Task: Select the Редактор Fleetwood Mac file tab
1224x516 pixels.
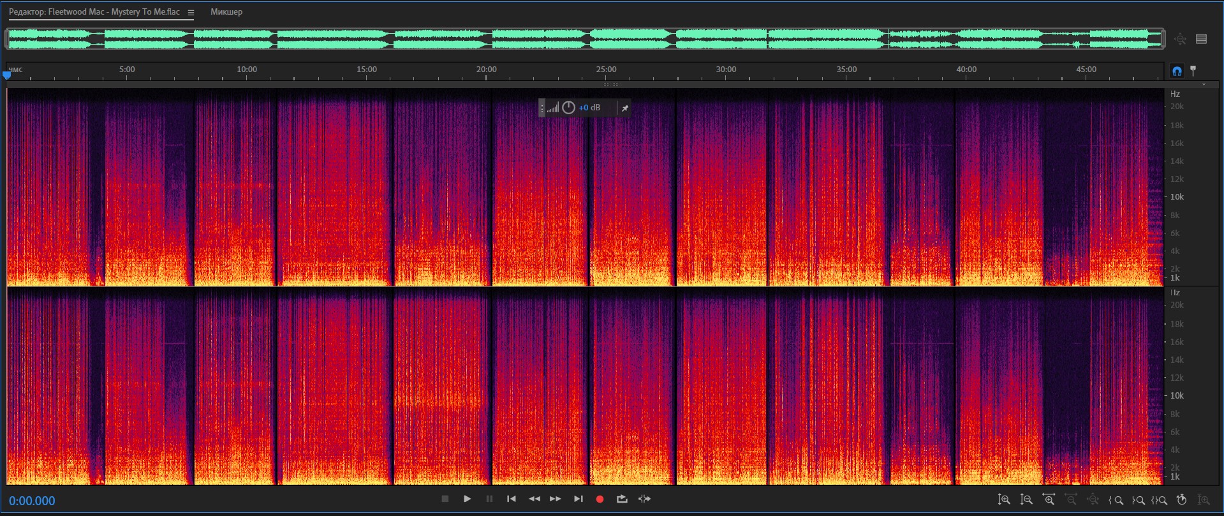Action: 94,12
